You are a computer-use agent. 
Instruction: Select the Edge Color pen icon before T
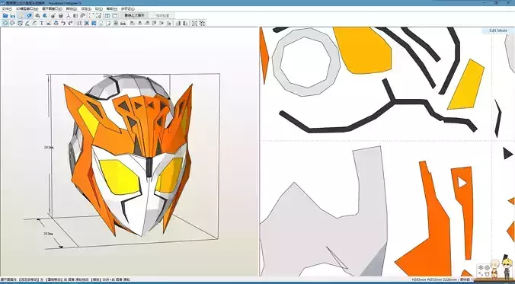pos(34,23)
